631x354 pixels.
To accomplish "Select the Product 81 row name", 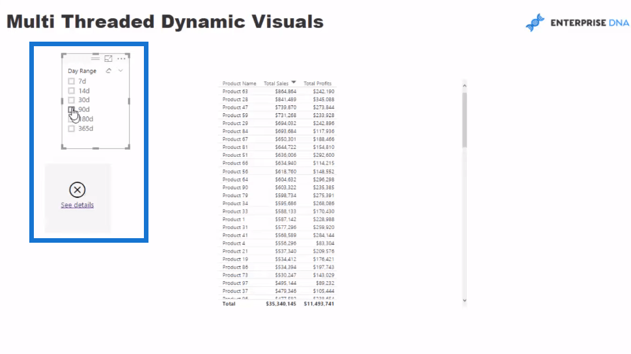I will point(235,147).
